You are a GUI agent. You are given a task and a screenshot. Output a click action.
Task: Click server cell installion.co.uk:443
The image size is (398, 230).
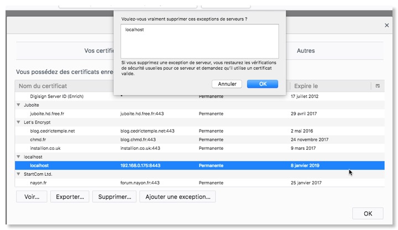(x=140, y=148)
